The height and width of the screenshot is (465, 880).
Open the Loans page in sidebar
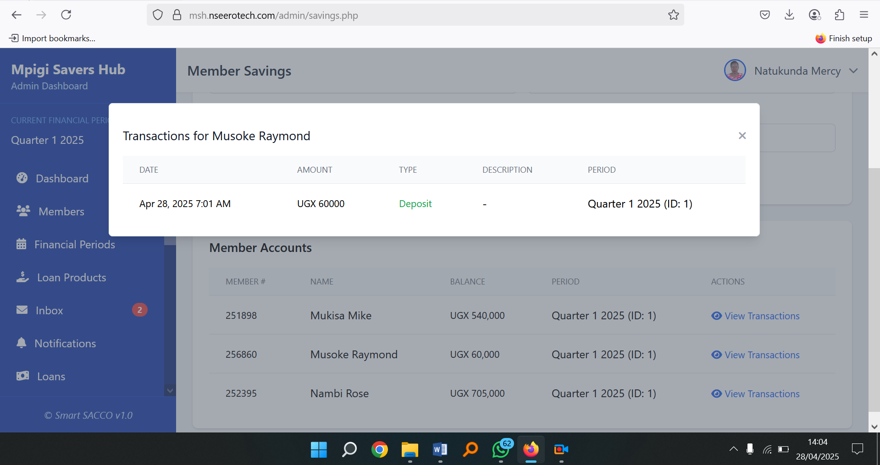click(x=51, y=377)
